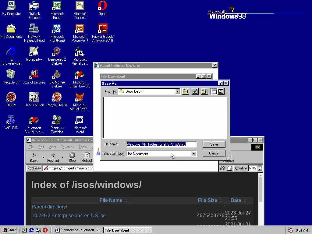This screenshot has width=312, height=234.
Task: Select the Antivirus 2010 desktop icon
Action: click(x=103, y=33)
